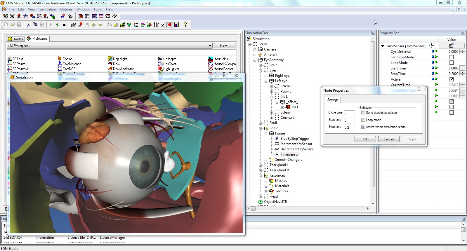Click the camera snapshot toolbar icon
The height and width of the screenshot is (251, 467).
70,16
